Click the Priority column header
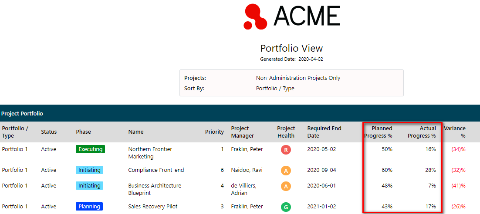 [x=214, y=132]
